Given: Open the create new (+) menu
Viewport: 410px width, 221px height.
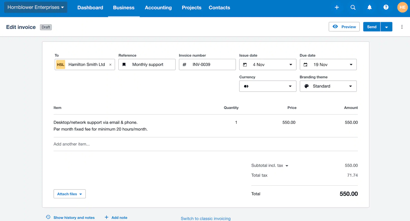Looking at the screenshot, I should [x=337, y=7].
